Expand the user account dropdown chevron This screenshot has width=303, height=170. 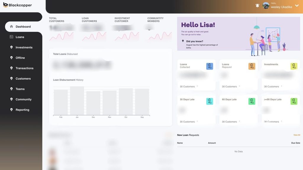point(297,6)
